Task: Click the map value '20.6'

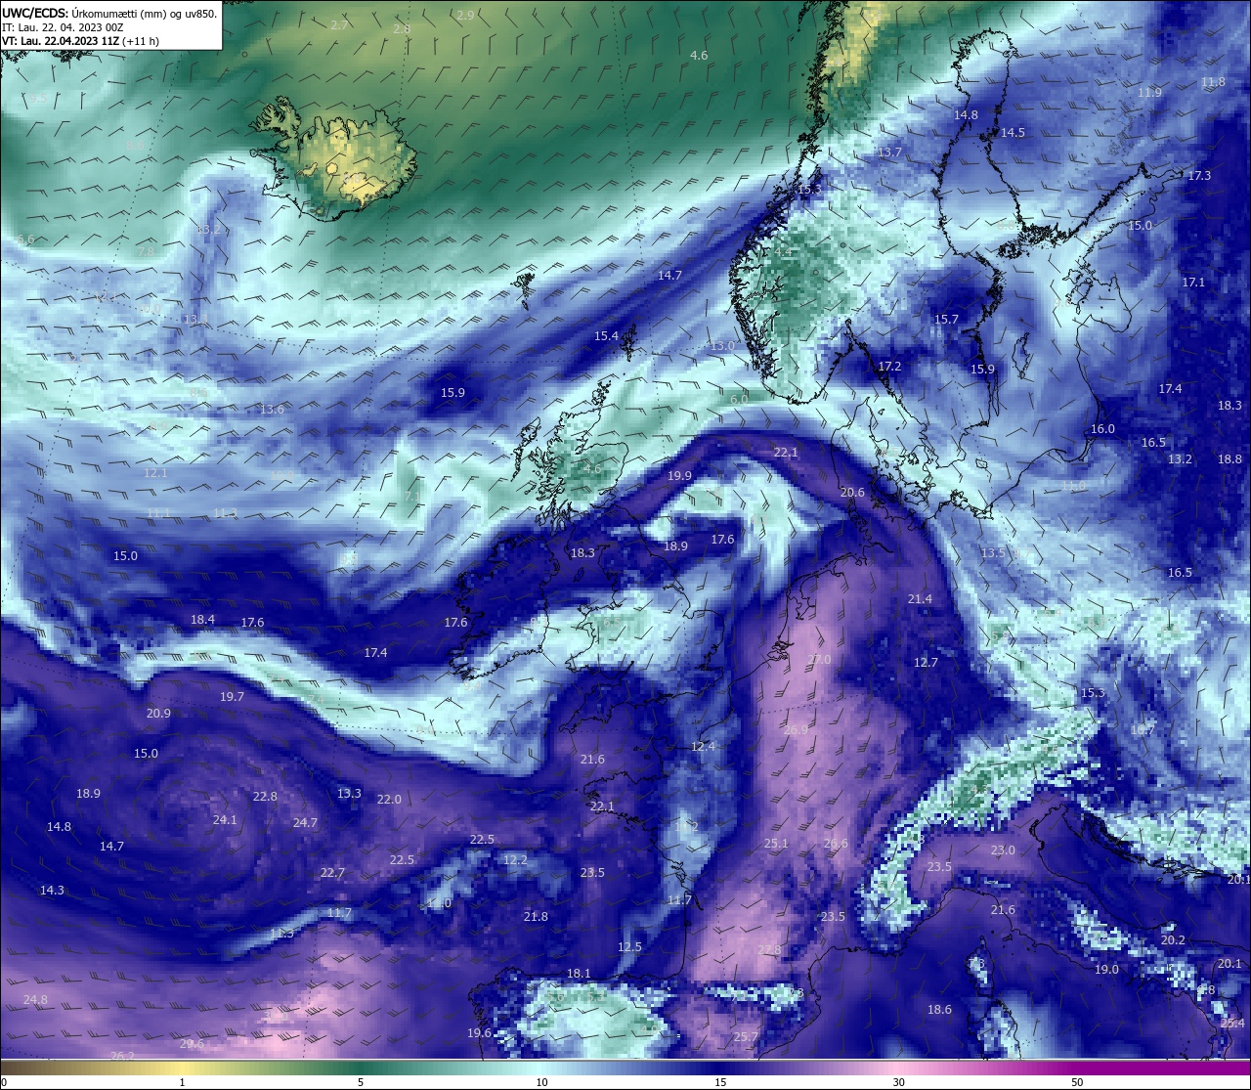Action: pos(852,492)
